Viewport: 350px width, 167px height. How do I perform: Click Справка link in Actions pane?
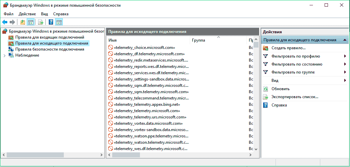tap(279, 105)
